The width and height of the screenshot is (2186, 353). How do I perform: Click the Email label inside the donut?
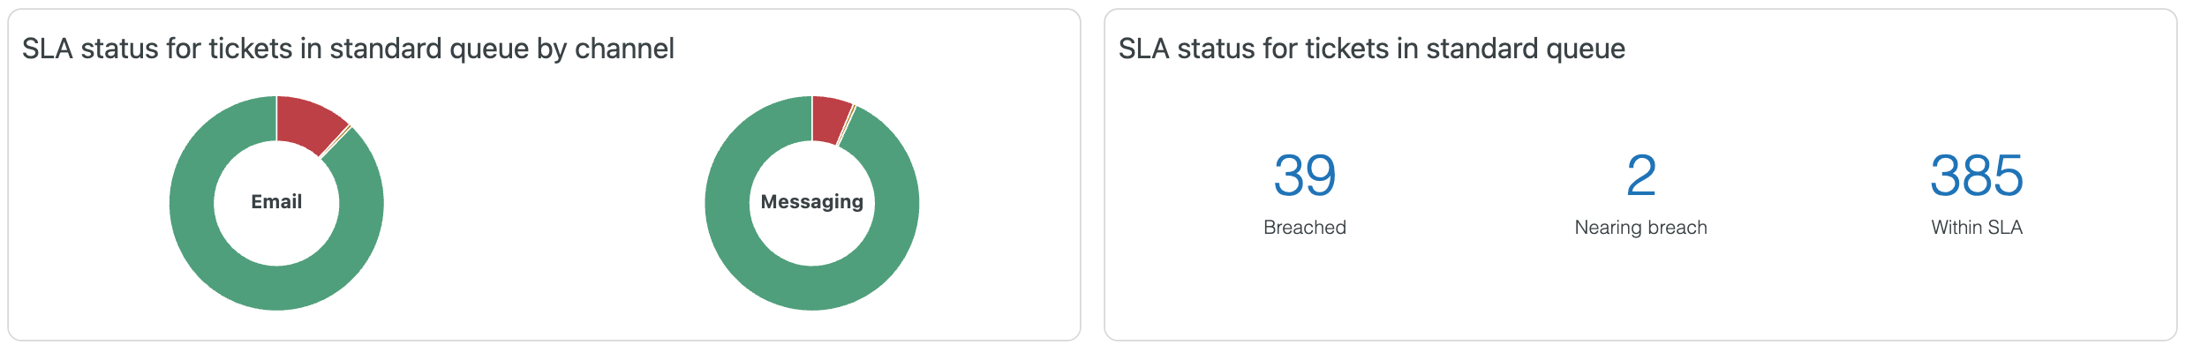276,202
